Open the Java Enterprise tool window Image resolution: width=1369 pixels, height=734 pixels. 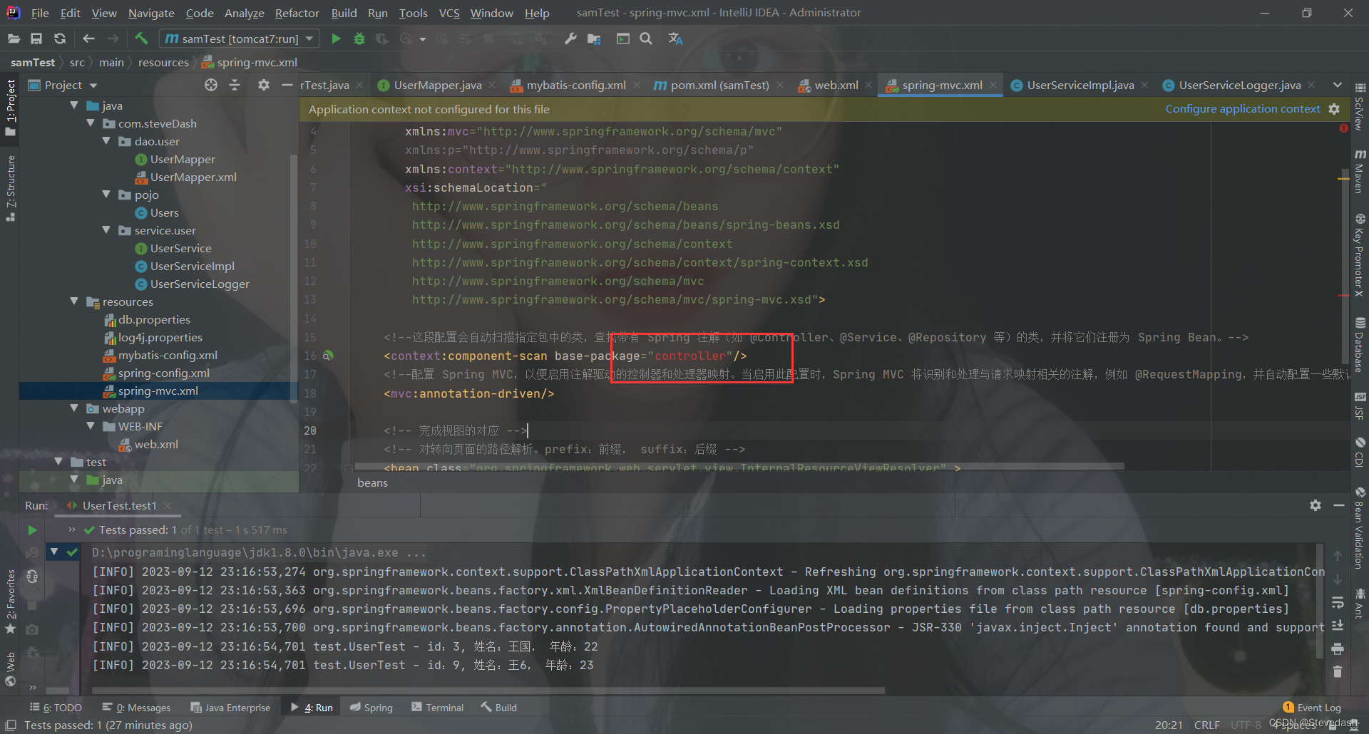[230, 708]
